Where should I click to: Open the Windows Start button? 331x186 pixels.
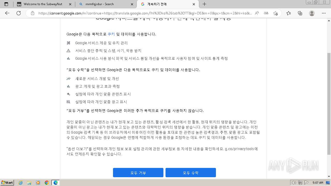click(7, 183)
